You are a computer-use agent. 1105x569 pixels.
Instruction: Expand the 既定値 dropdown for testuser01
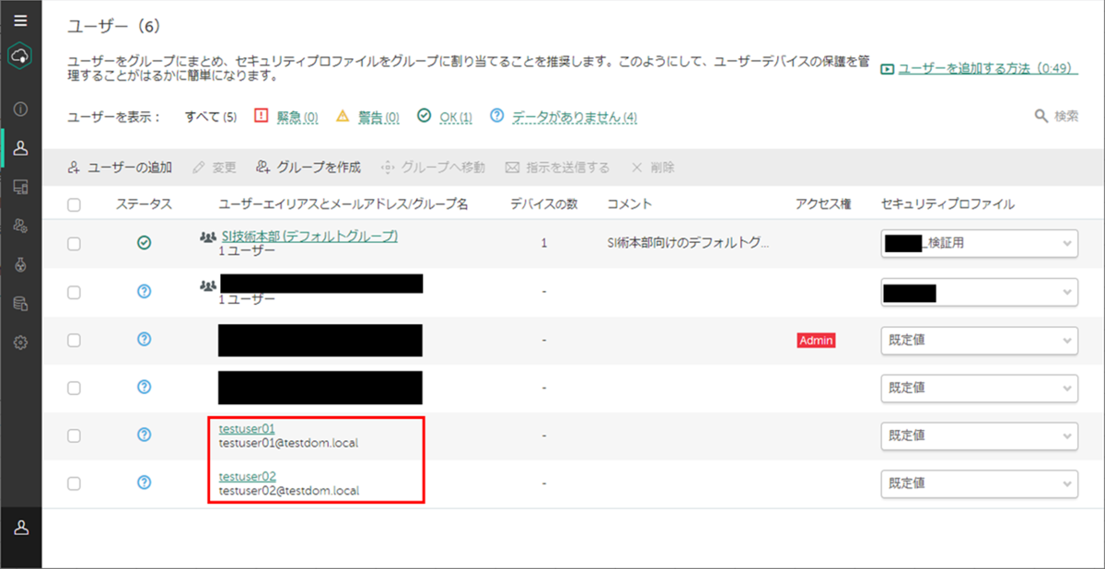[979, 435]
